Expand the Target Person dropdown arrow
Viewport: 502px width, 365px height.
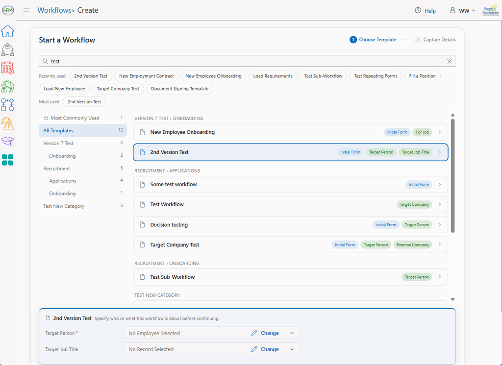[x=292, y=333]
